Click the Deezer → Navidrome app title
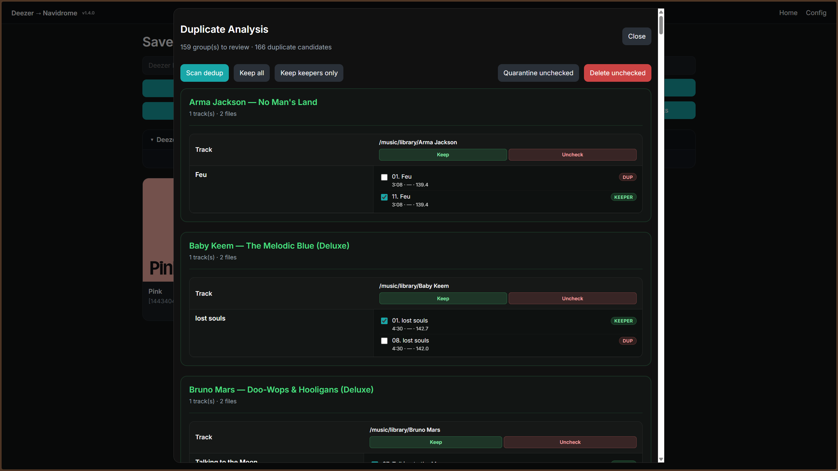This screenshot has width=838, height=471. [x=44, y=13]
